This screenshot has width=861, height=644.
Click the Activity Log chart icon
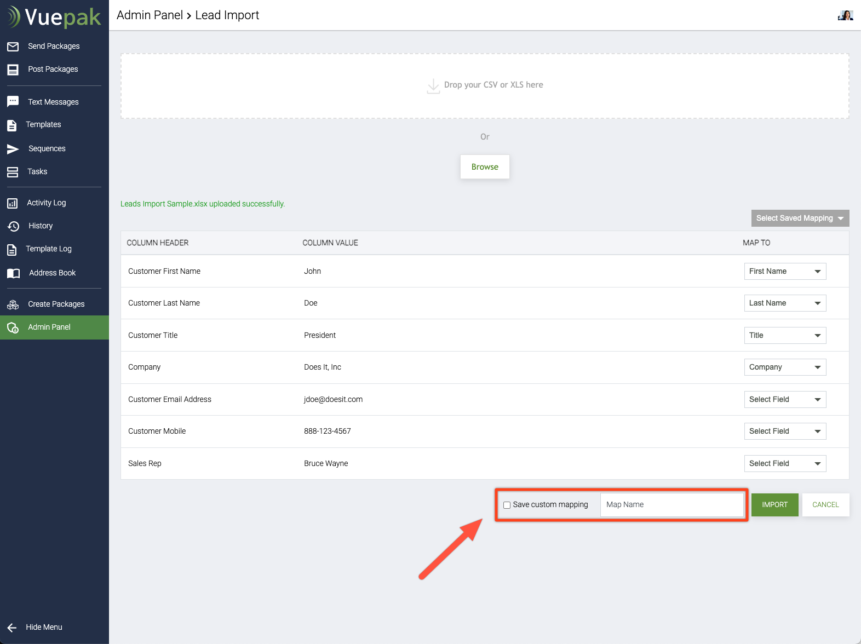(13, 203)
